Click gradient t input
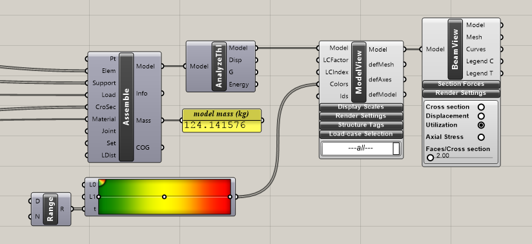The width and height of the screenshot is (532, 244). (95, 209)
